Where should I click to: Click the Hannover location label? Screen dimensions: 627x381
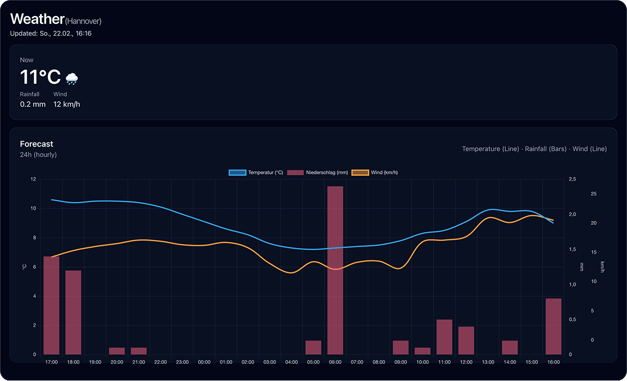pos(83,21)
